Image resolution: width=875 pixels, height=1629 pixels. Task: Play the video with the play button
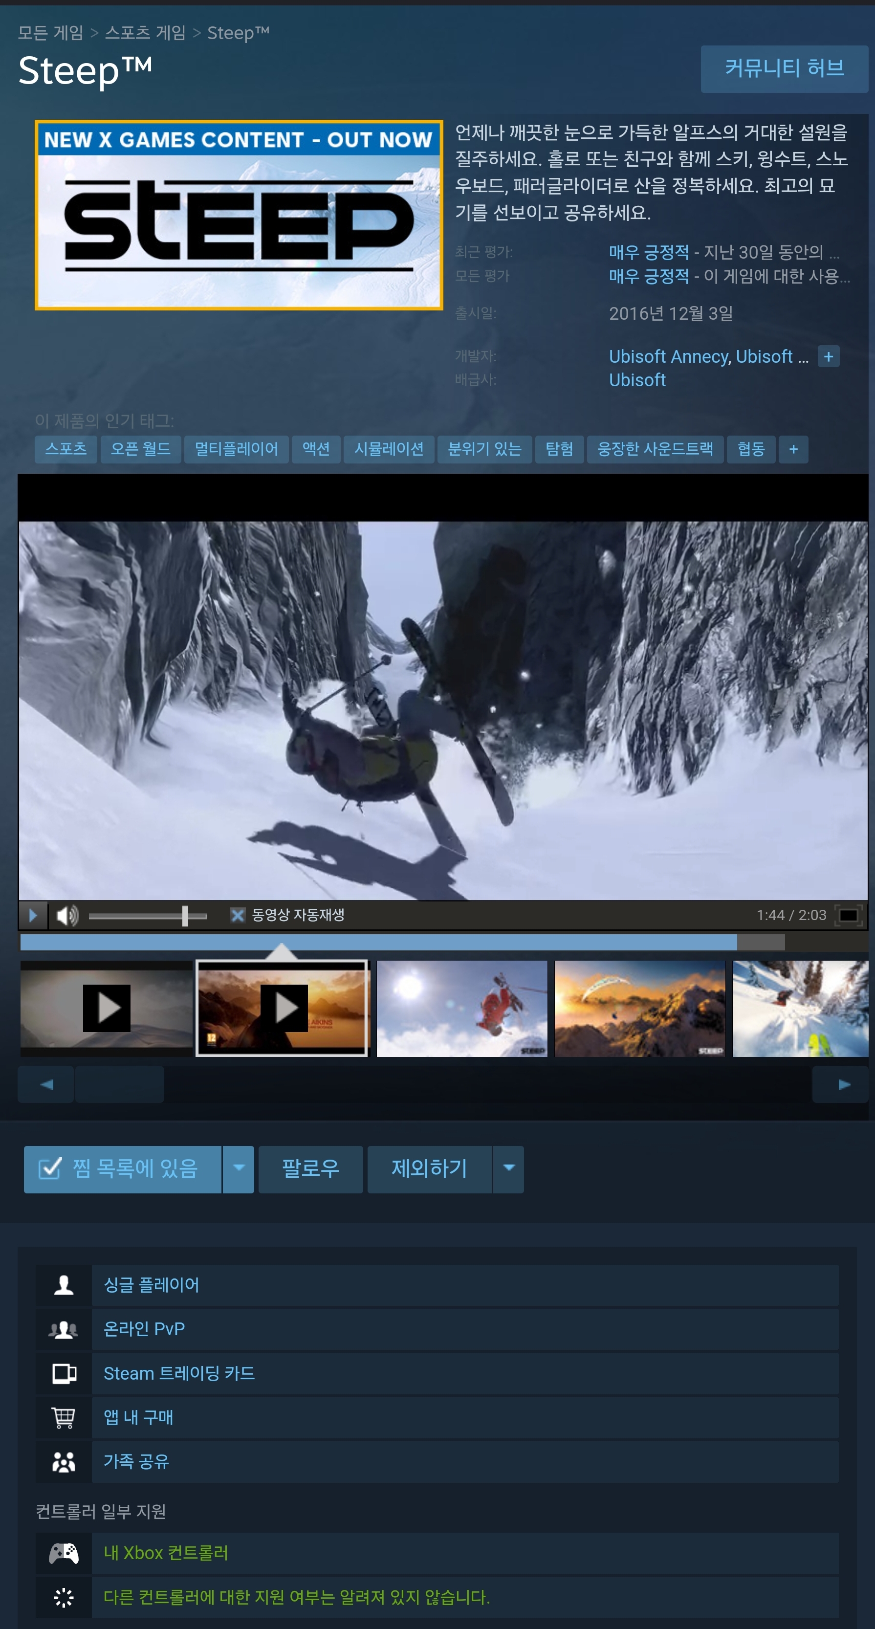point(33,915)
